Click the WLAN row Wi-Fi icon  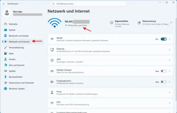[x=52, y=39]
